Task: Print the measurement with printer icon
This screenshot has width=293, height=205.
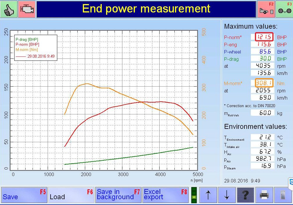Action: (x=264, y=195)
